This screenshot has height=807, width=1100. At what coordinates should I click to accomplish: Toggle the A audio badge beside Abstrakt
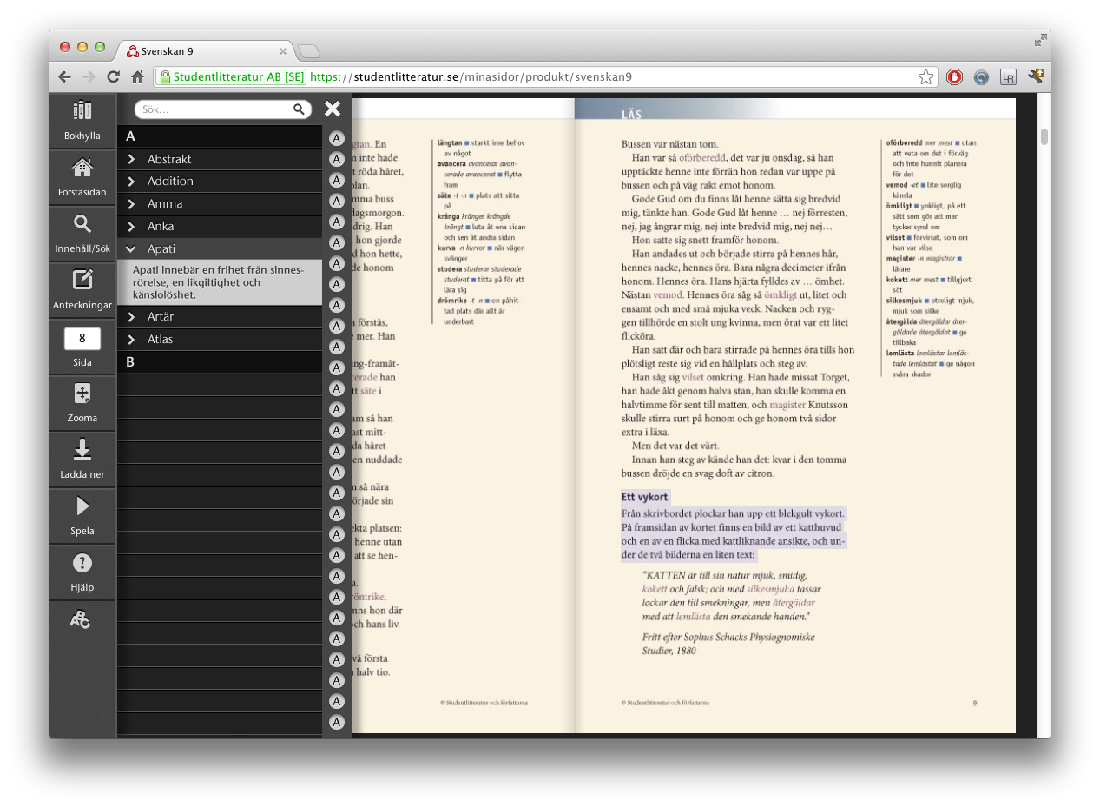[x=336, y=159]
